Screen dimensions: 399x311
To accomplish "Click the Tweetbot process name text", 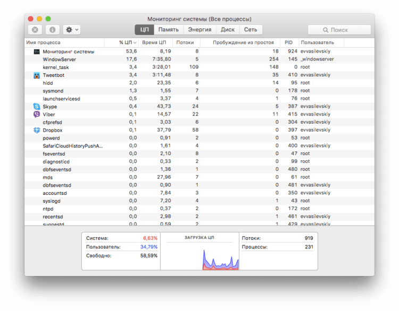I will coord(53,75).
